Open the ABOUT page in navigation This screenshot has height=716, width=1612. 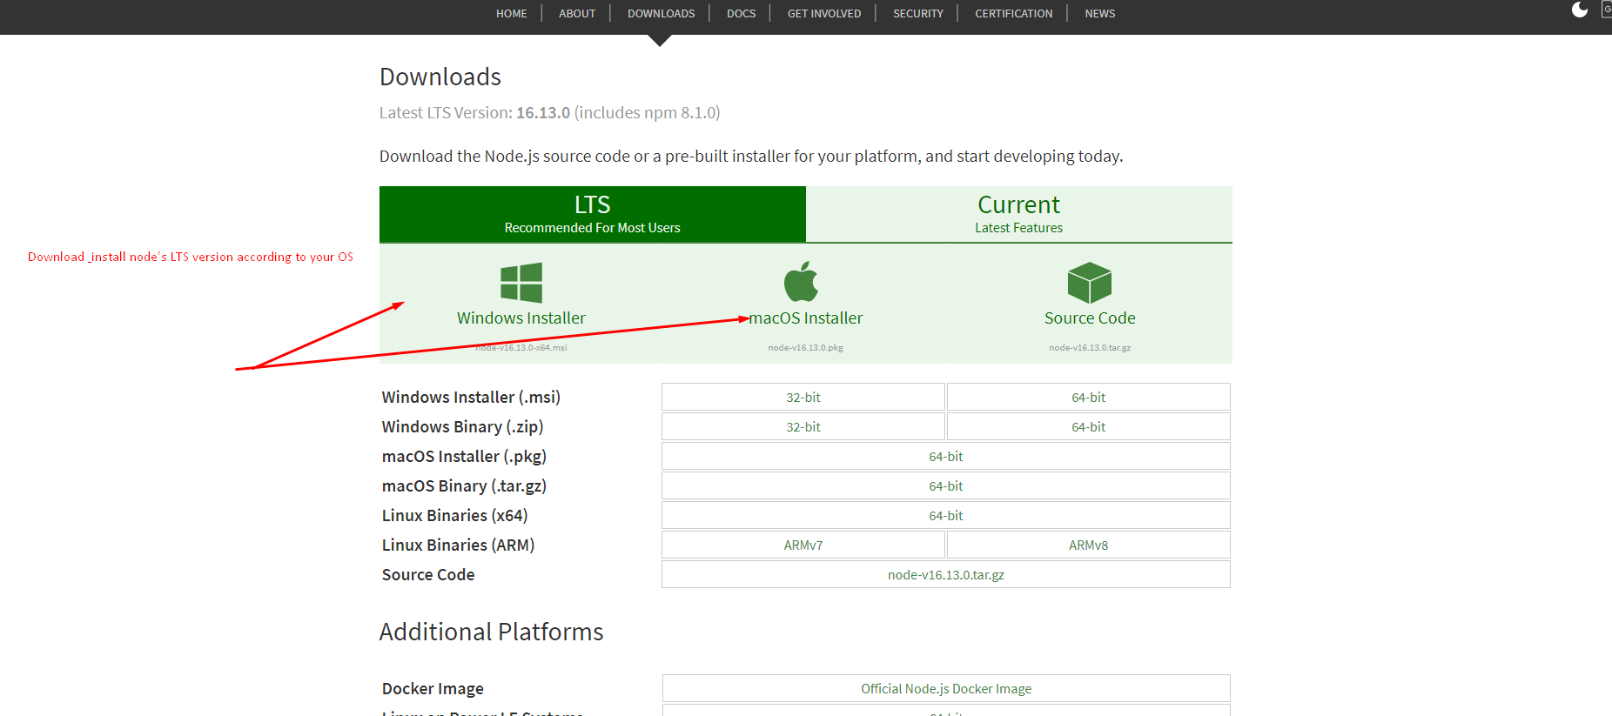click(x=577, y=14)
